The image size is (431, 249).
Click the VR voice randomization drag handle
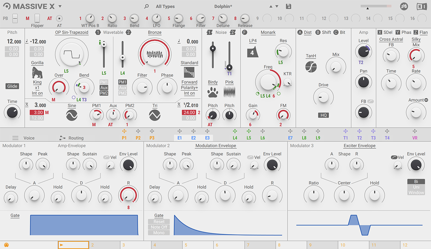(x=415, y=131)
